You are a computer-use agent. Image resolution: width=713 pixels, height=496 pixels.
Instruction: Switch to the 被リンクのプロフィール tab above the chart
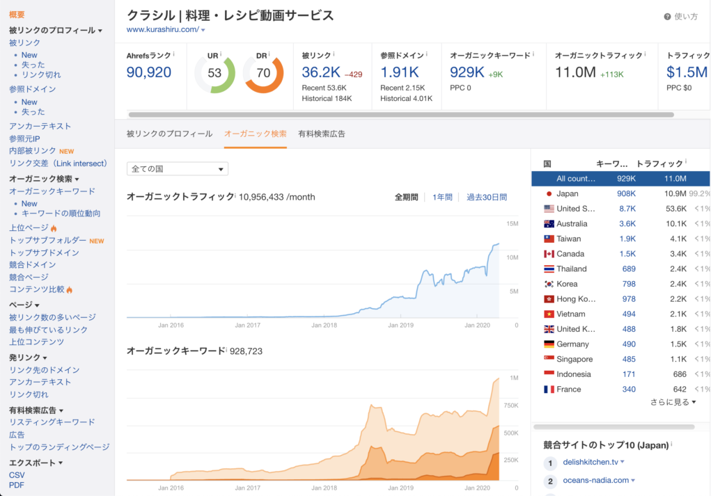point(170,134)
